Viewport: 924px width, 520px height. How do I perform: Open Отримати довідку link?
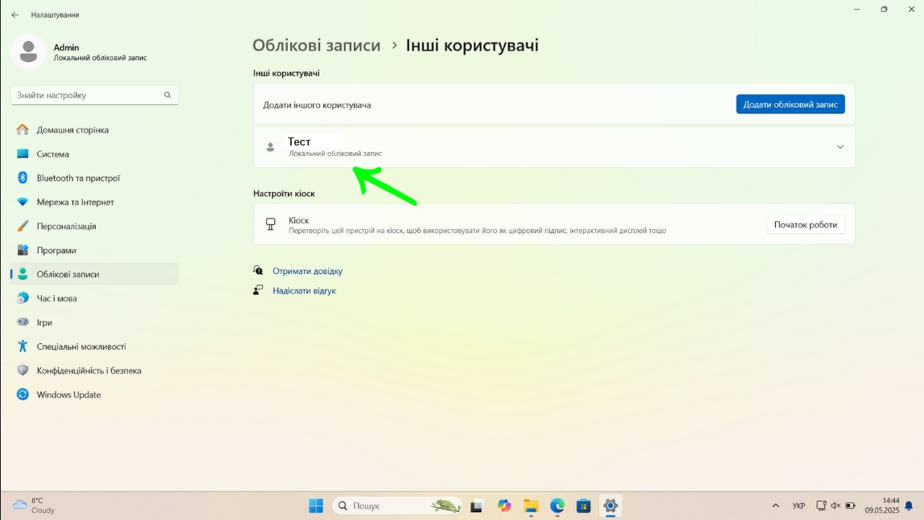pos(307,272)
